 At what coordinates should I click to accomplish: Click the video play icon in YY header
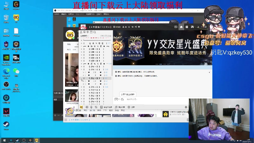176,27
